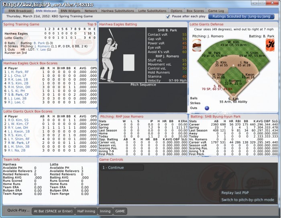Screen dimensions: 281x218
Task: Open J. Cho, LF player link
Action: pyautogui.click(x=18, y=76)
